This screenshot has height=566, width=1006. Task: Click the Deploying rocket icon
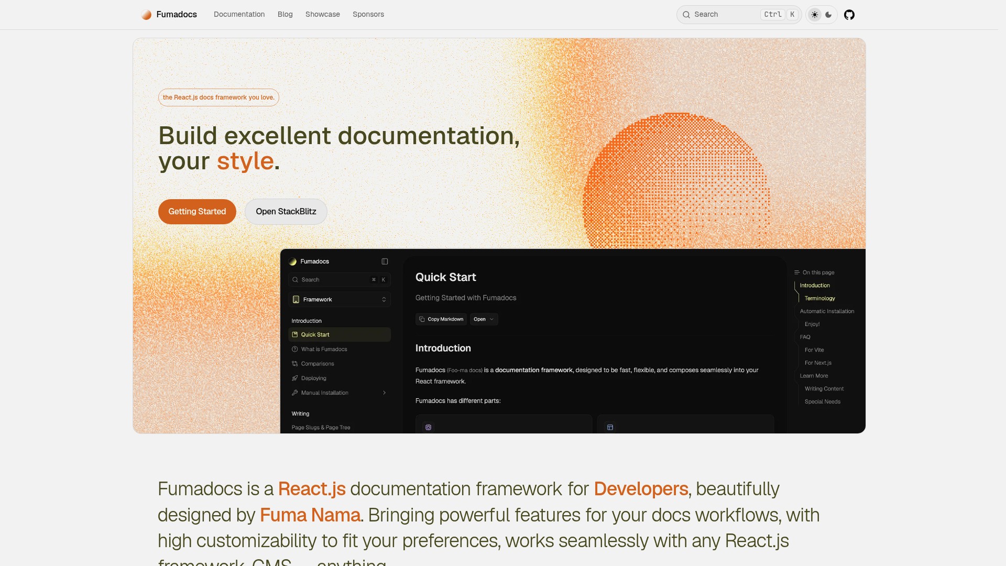tap(295, 378)
